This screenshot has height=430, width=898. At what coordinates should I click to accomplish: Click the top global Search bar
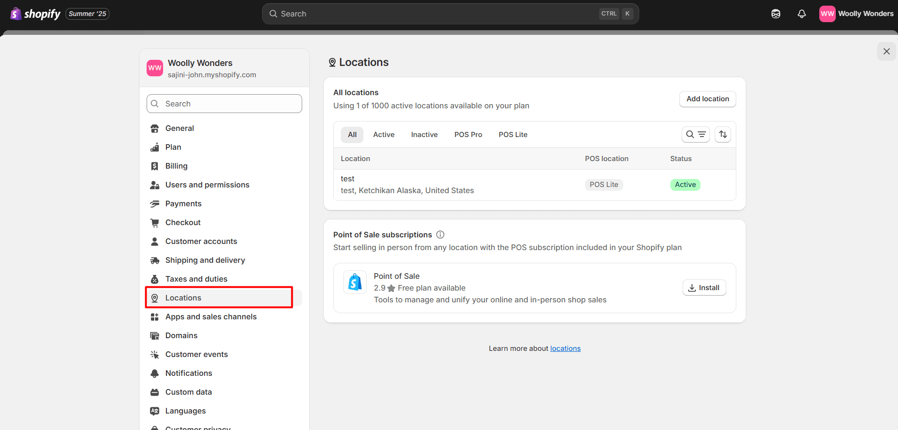(450, 14)
